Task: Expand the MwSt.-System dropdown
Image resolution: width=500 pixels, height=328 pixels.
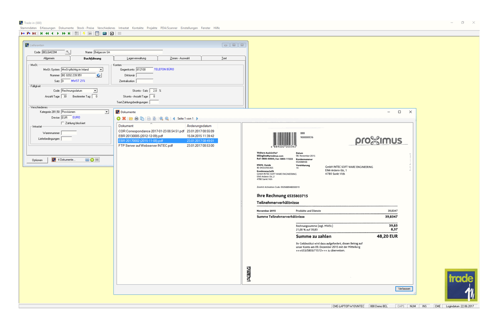Action: pyautogui.click(x=101, y=70)
